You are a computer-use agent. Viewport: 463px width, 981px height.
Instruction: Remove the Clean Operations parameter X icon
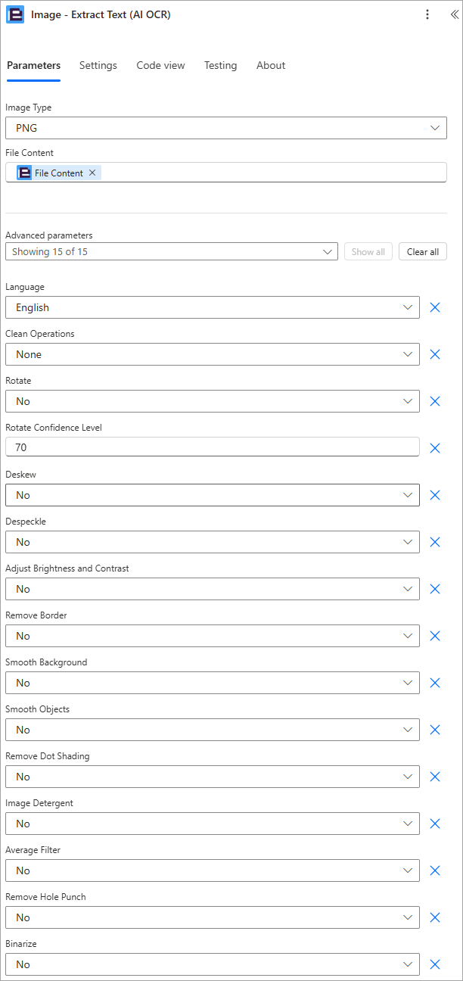pos(435,354)
